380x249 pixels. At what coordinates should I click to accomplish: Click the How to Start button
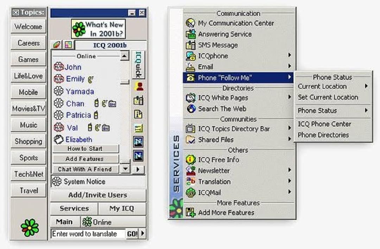point(85,148)
